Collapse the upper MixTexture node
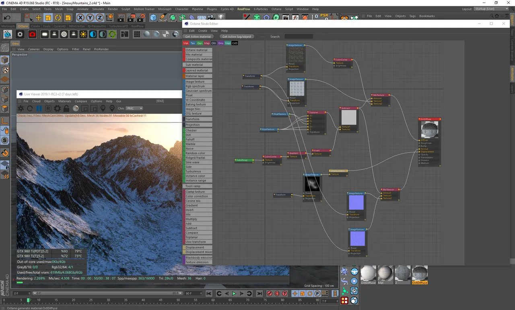 click(373, 95)
